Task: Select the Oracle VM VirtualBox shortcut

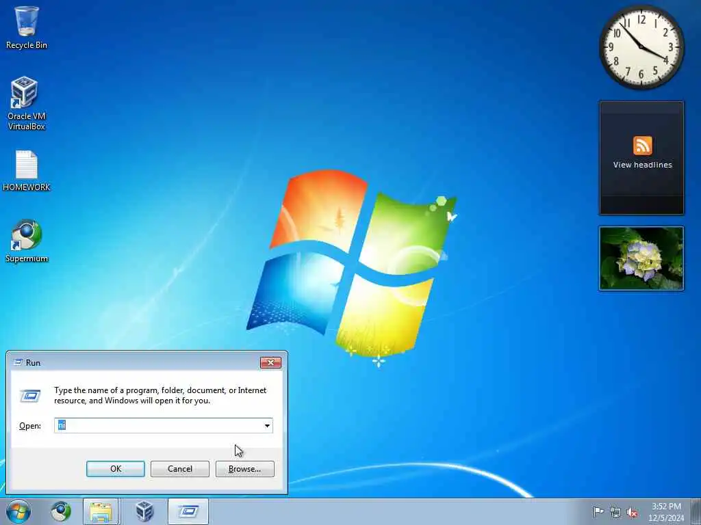Action: click(26, 104)
